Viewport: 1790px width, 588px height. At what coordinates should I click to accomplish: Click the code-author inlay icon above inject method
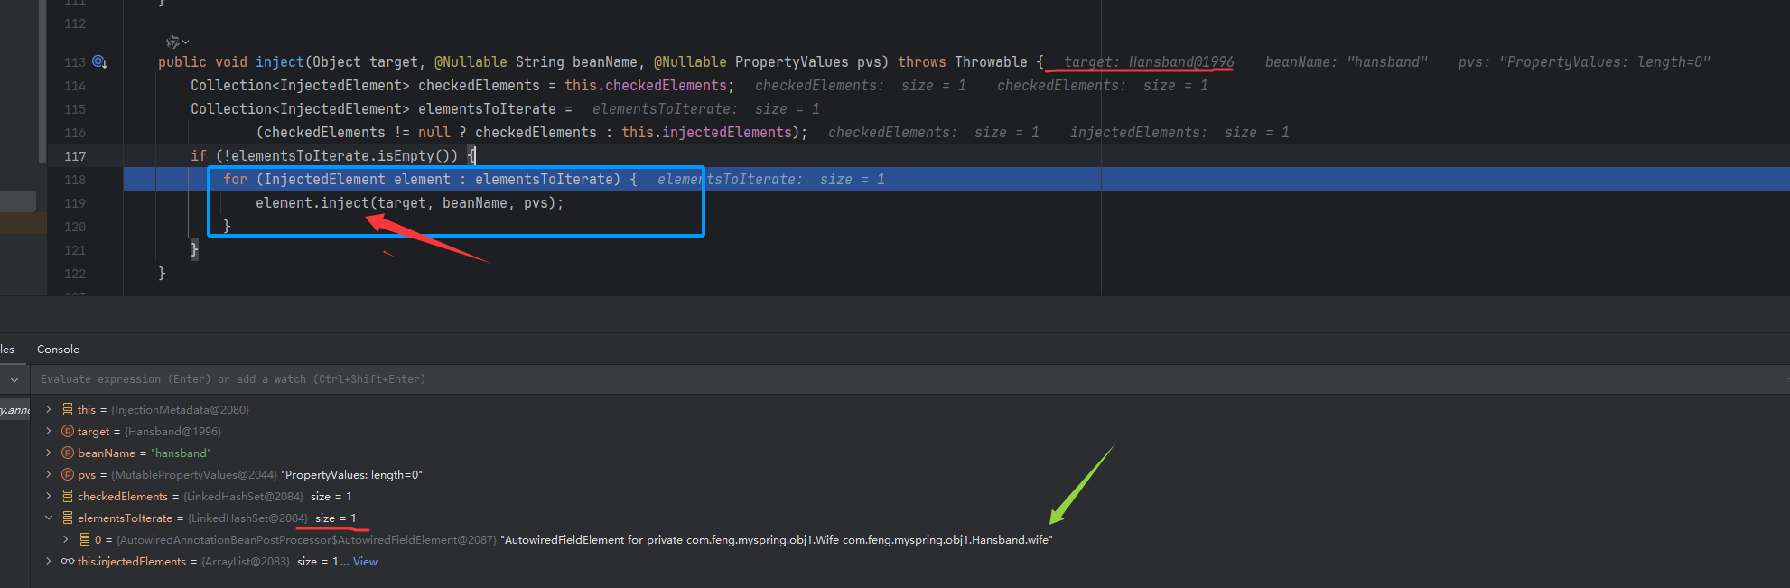[x=173, y=42]
